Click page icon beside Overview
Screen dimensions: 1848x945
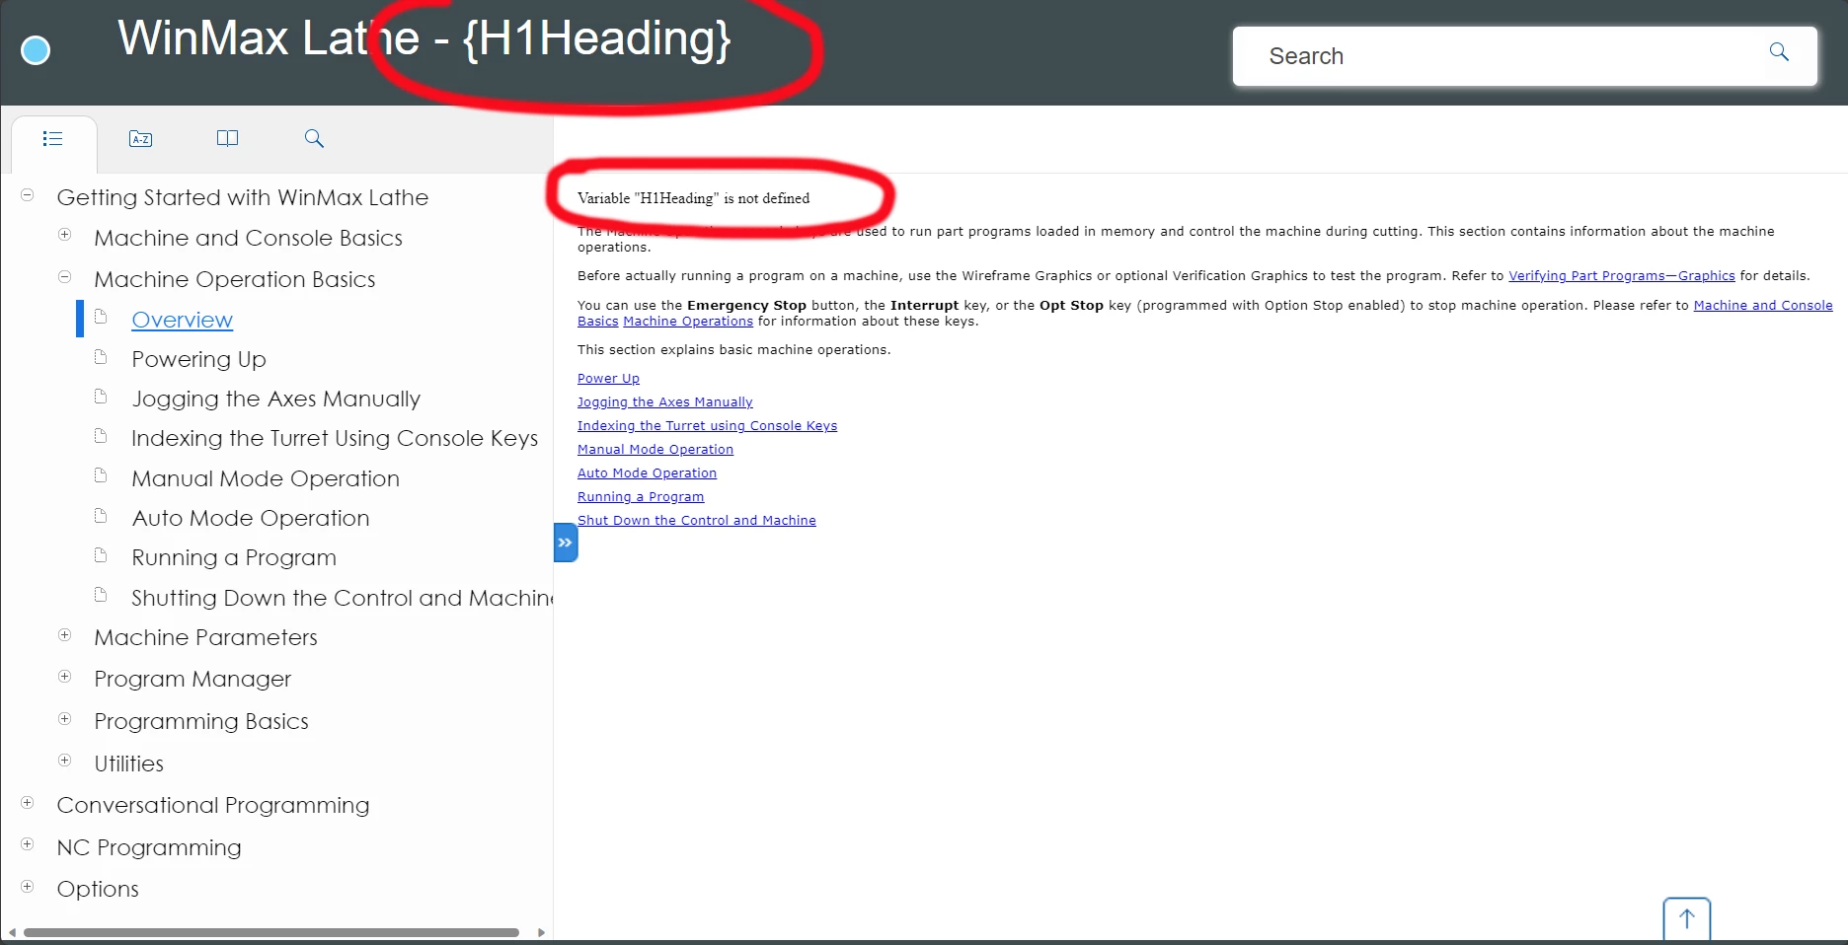[x=101, y=317]
